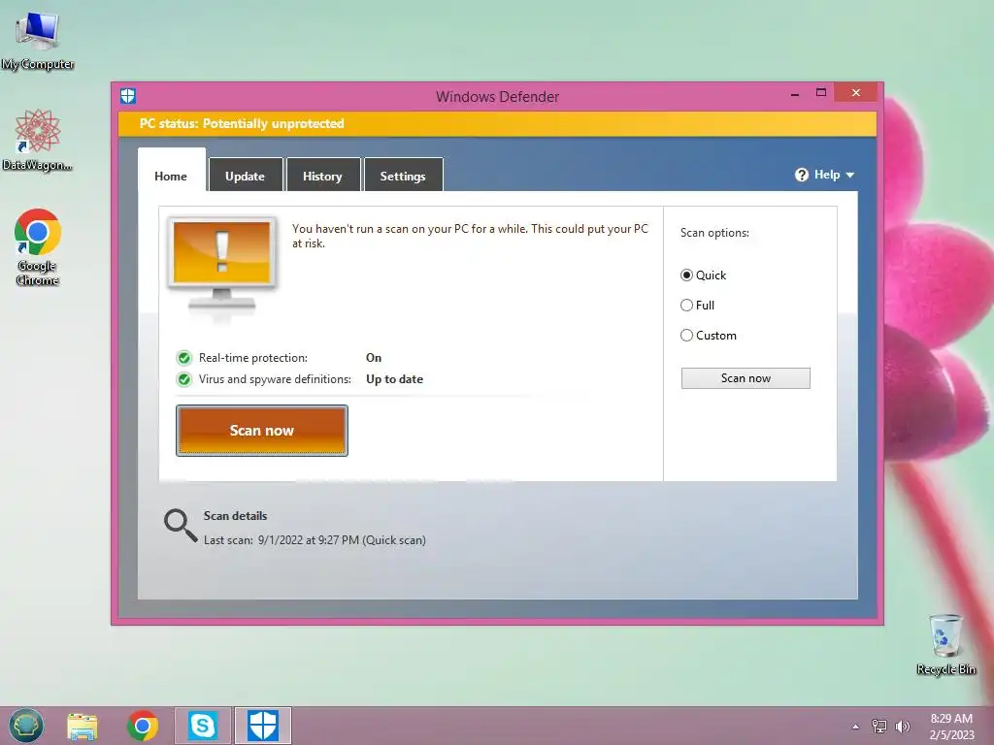
Task: Click the 'You haven't run a scan' message
Action: pyautogui.click(x=470, y=236)
